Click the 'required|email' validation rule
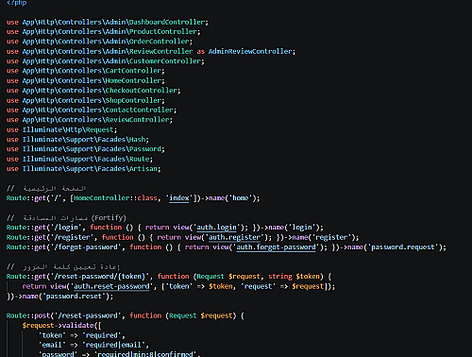The image size is (472, 357). click(115, 345)
